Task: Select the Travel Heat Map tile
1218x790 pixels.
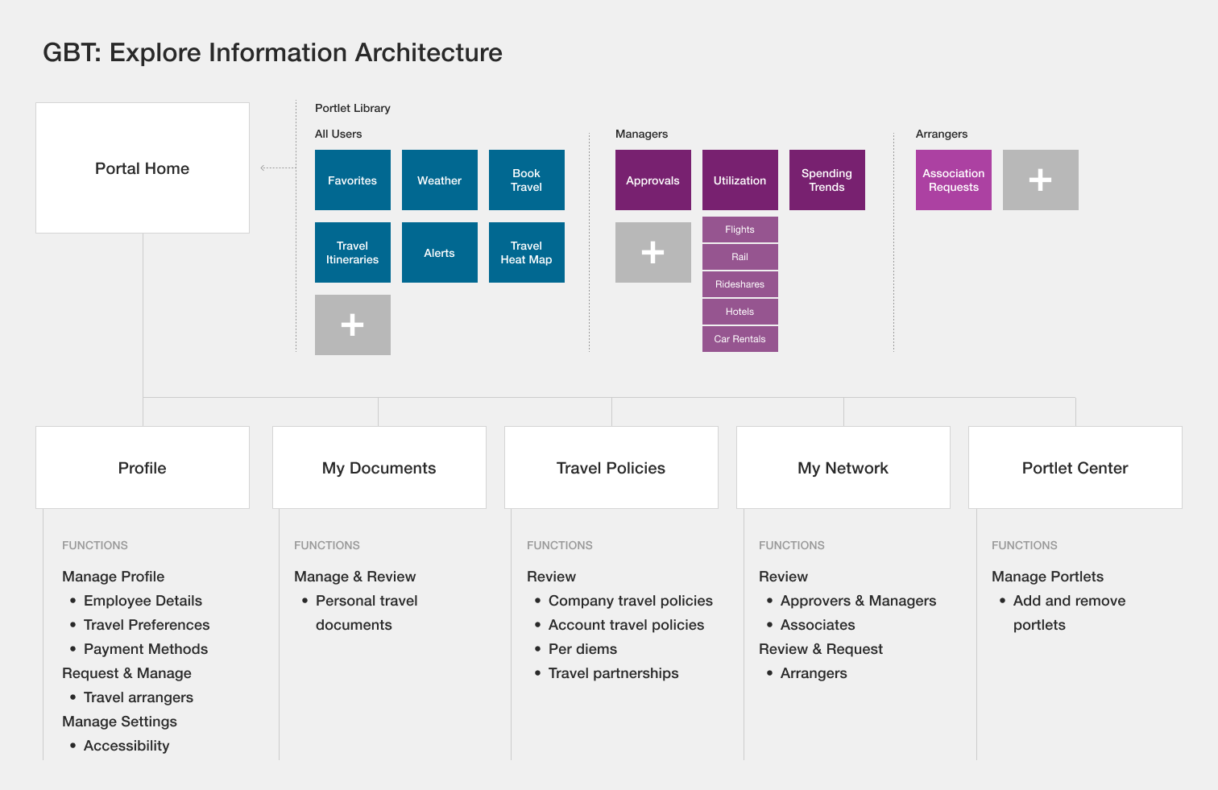Action: pyautogui.click(x=527, y=253)
